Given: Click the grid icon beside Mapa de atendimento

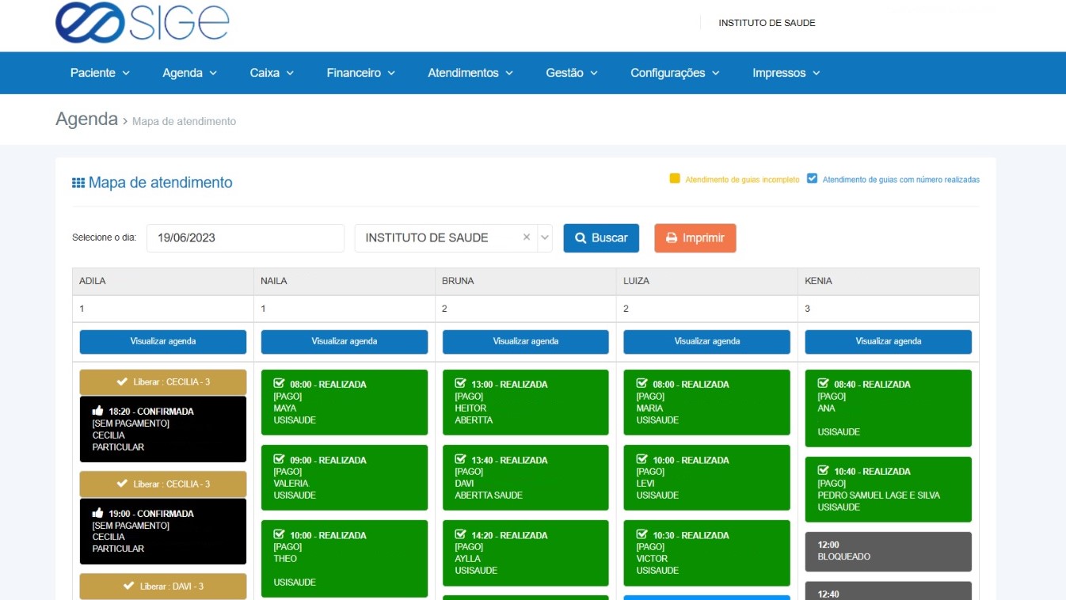Looking at the screenshot, I should [78, 183].
